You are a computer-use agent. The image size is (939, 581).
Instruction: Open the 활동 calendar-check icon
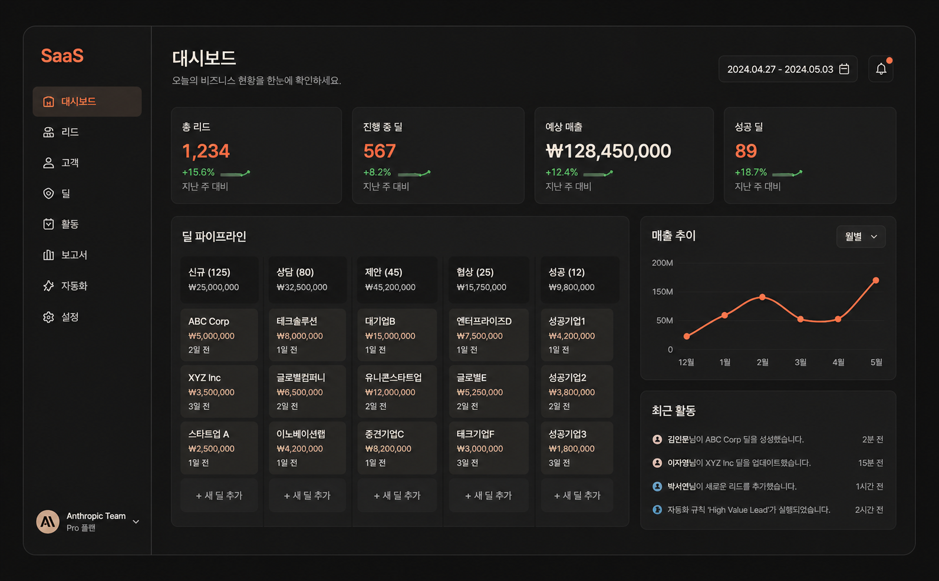[48, 224]
